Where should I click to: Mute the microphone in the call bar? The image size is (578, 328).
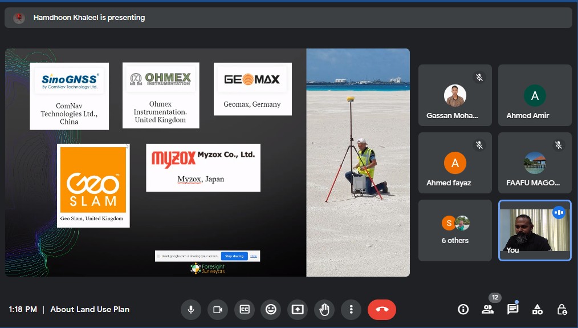[x=190, y=310]
